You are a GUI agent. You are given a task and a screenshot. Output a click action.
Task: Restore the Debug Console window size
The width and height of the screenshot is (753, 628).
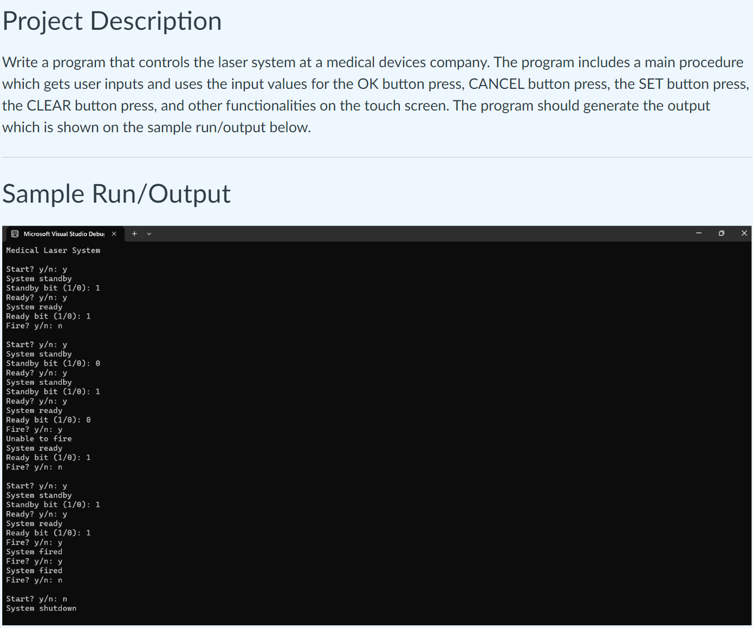point(721,233)
